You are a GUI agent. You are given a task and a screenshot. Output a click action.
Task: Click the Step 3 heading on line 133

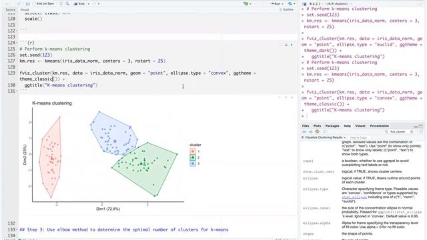click(x=124, y=229)
